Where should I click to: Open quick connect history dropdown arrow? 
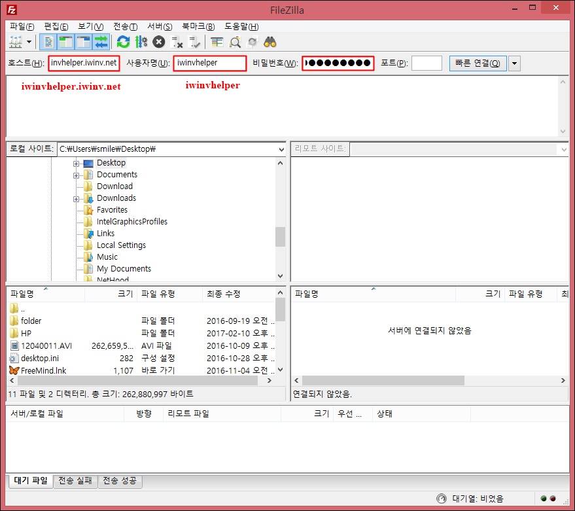(515, 63)
